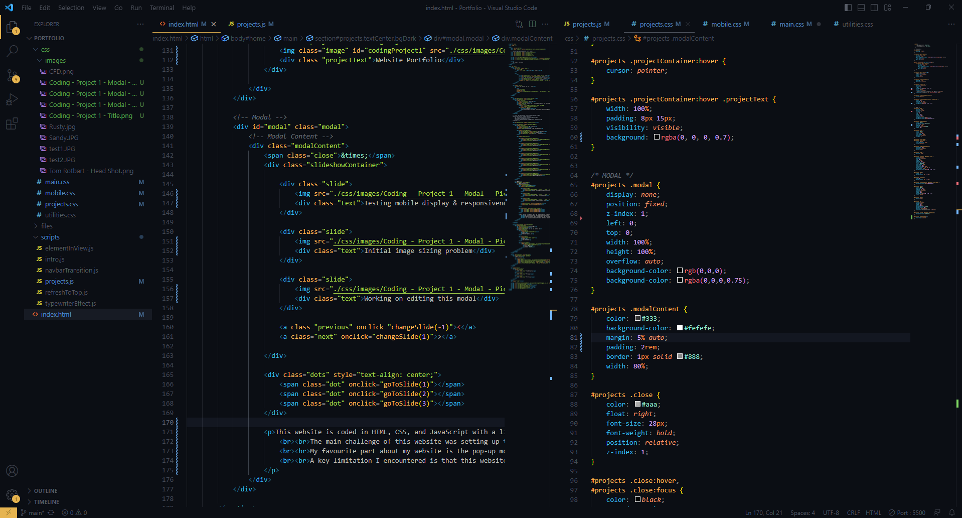This screenshot has height=518, width=962.
Task: Click the Manage gear icon
Action: click(x=12, y=494)
